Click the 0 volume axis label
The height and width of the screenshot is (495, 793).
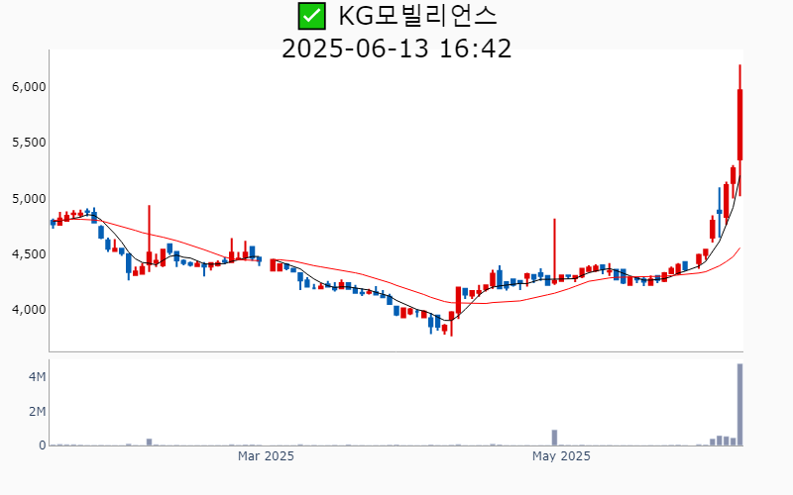(43, 445)
